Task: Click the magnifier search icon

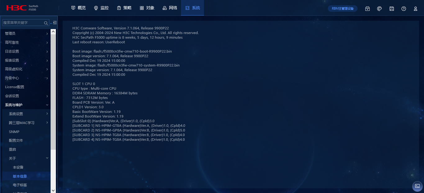Action: [46, 23]
